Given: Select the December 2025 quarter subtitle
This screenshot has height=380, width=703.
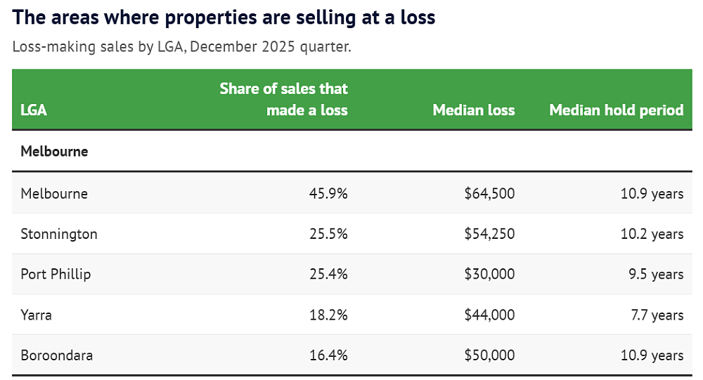Looking at the screenshot, I should point(181,46).
